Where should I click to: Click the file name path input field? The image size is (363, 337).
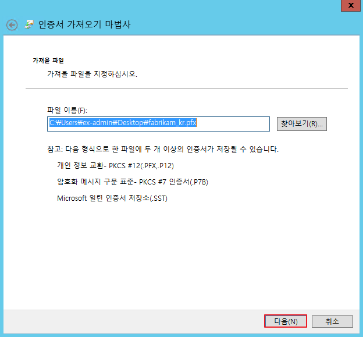(158, 124)
